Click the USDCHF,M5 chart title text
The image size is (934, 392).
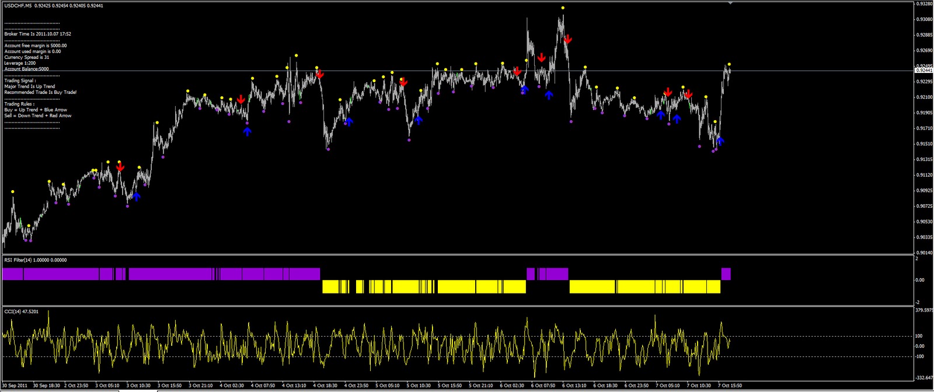pyautogui.click(x=18, y=5)
